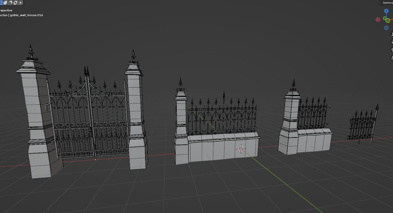Choose the Extend selection mode icon

coord(5,3)
